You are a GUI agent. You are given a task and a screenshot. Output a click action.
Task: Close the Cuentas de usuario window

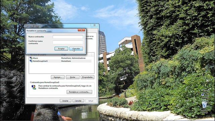(x=94, y=25)
